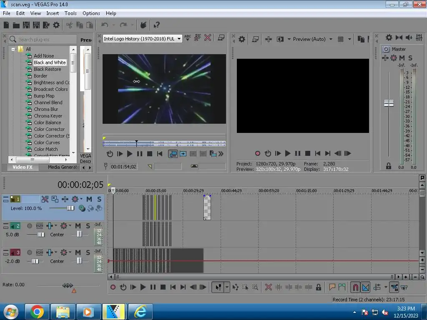The image size is (427, 320).
Task: Click the Normal Edit tool button
Action: pos(218,287)
